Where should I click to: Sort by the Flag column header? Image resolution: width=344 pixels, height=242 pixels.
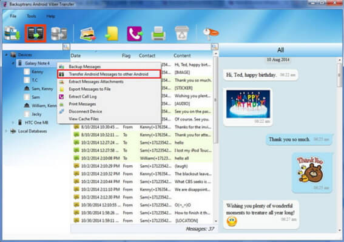126,56
